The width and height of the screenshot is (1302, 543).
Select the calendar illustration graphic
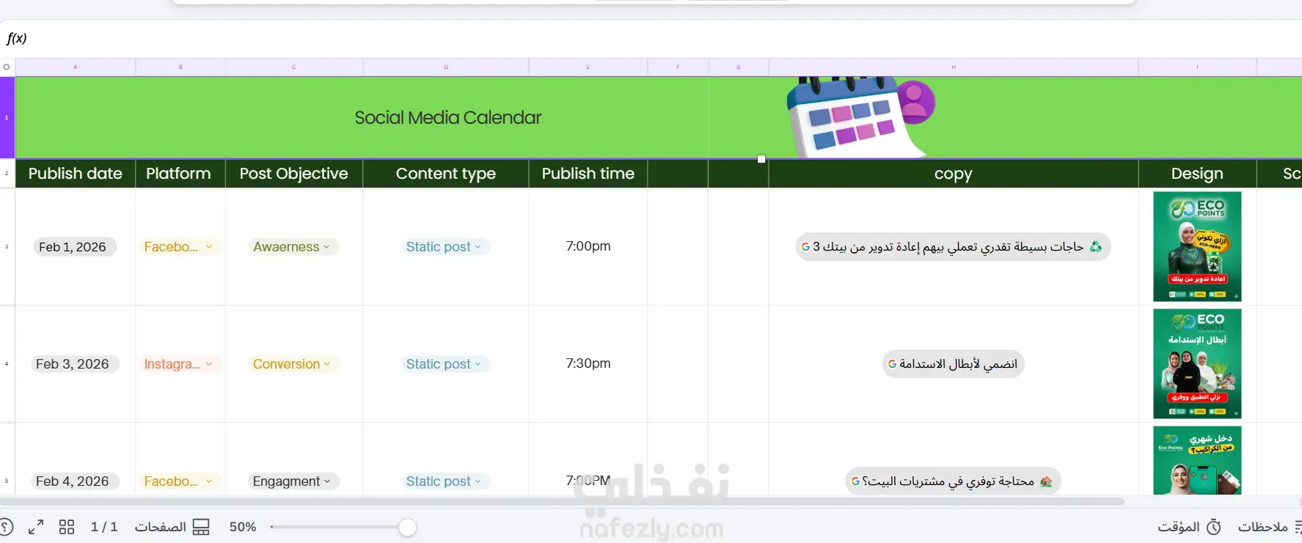point(860,116)
